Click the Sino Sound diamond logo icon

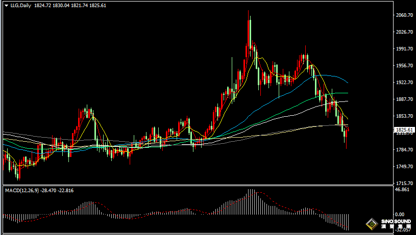click(372, 224)
